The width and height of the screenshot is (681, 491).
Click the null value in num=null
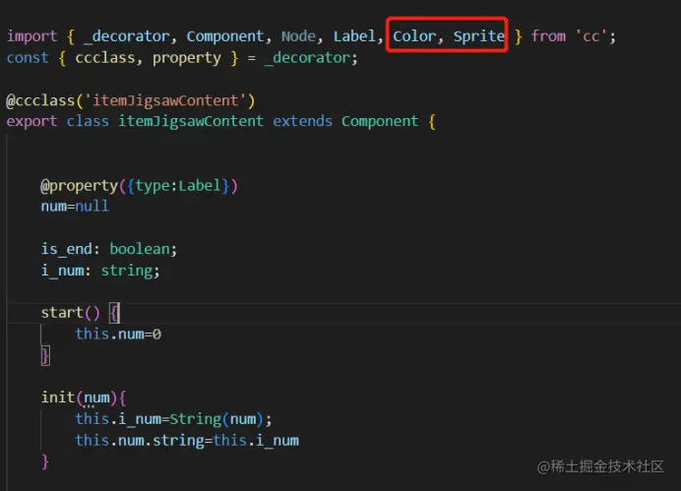click(x=92, y=207)
